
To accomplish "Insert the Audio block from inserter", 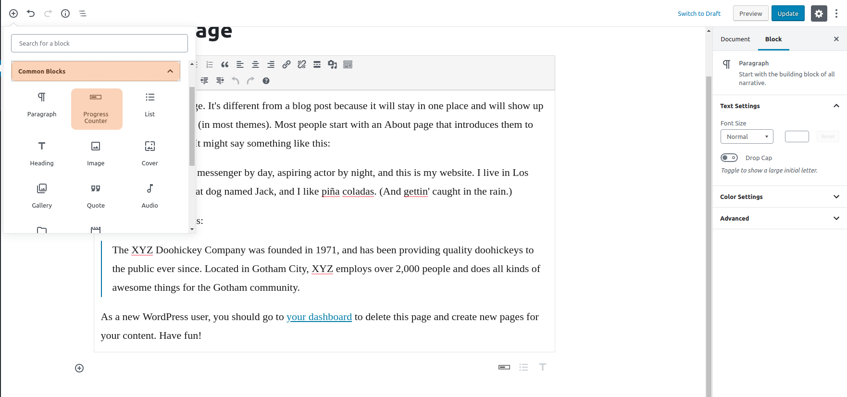I will pyautogui.click(x=150, y=196).
